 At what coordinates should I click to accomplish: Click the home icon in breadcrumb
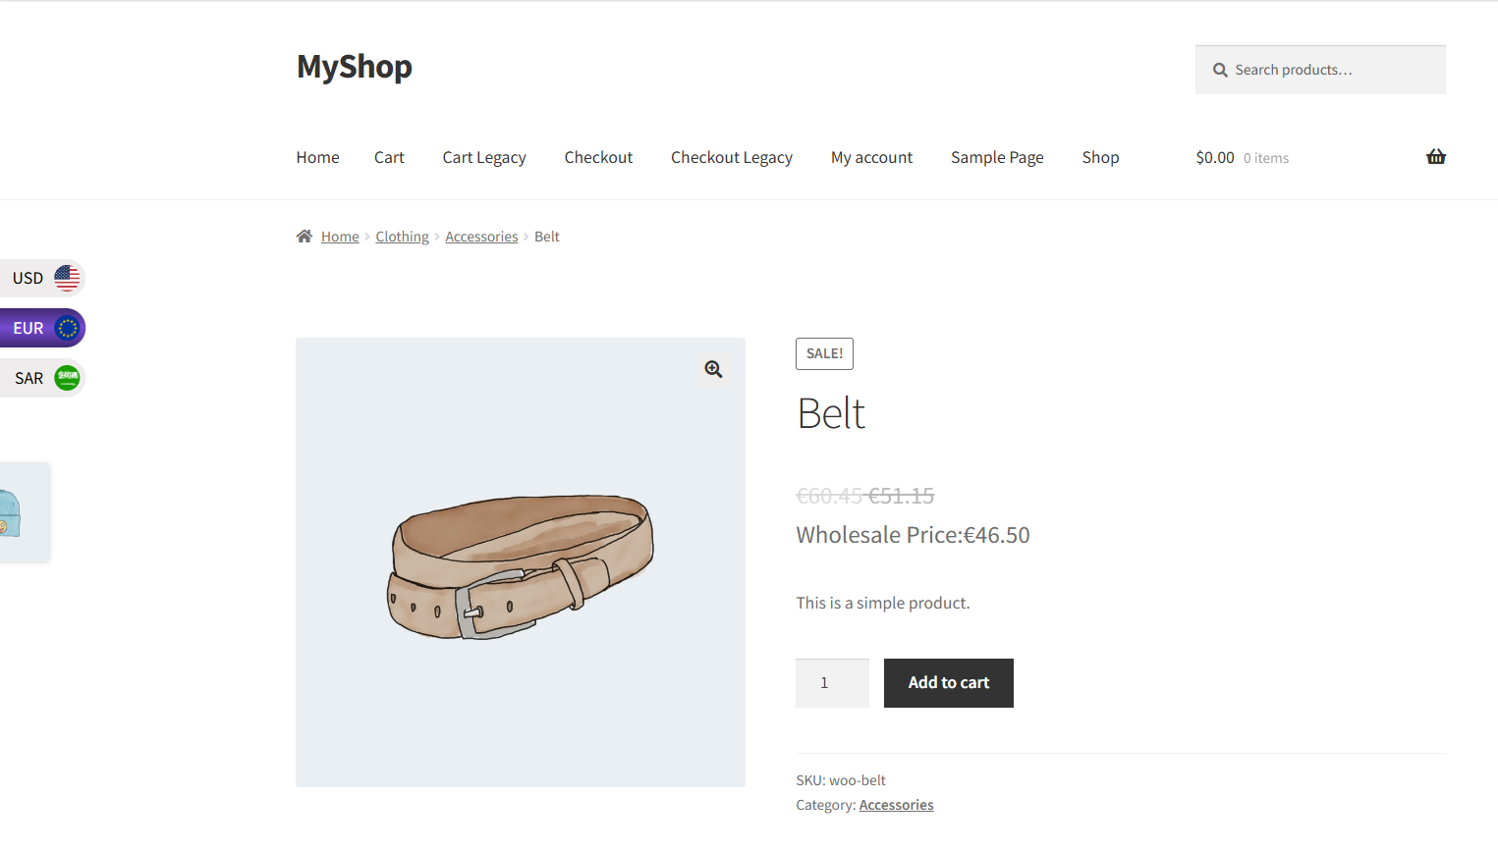(305, 237)
